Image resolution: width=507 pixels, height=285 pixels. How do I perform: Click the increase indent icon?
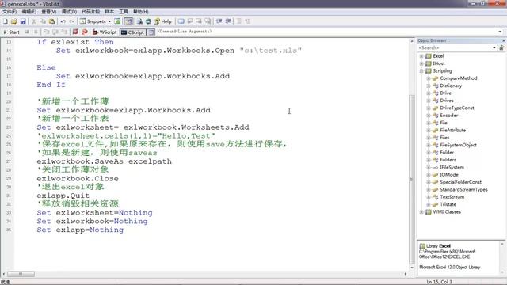228,21
